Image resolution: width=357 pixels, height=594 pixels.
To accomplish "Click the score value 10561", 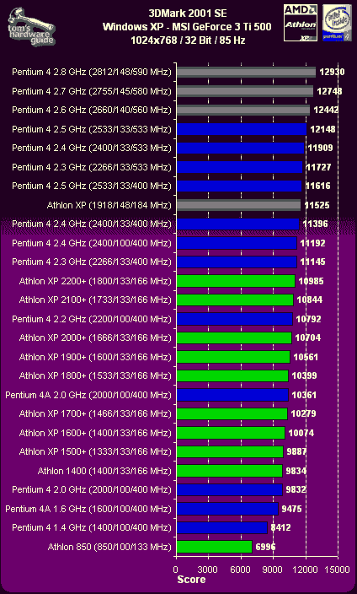I will pos(306,357).
